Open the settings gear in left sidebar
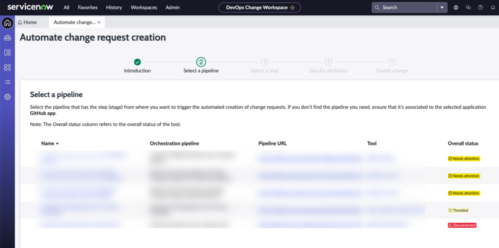 point(7,97)
